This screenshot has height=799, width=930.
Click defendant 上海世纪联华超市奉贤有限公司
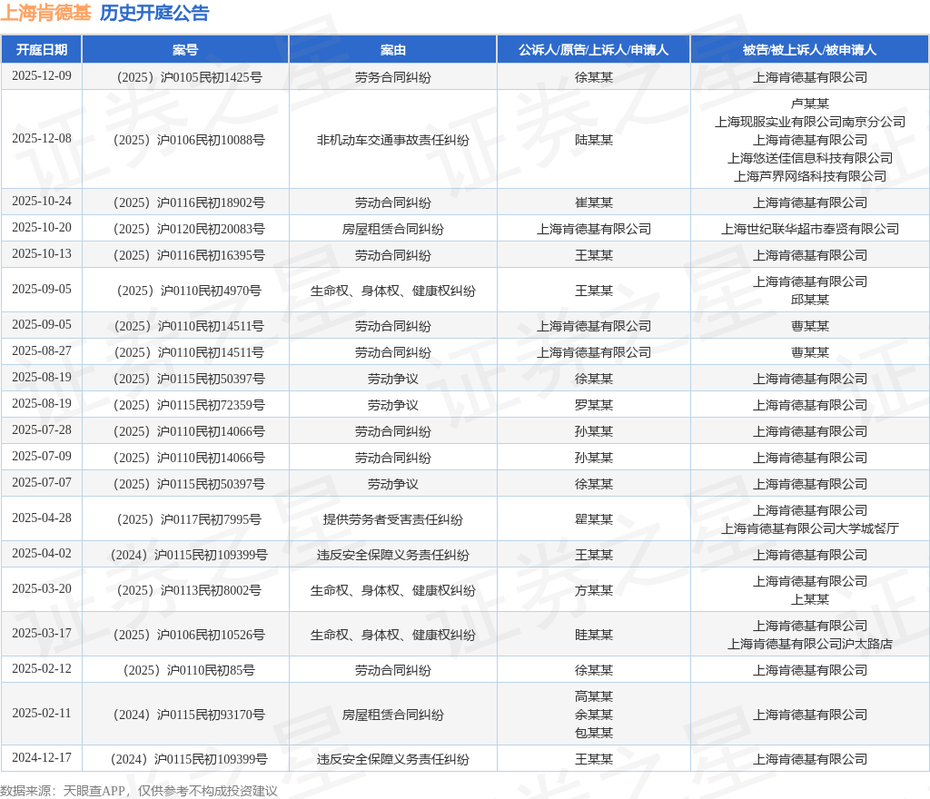pyautogui.click(x=809, y=229)
